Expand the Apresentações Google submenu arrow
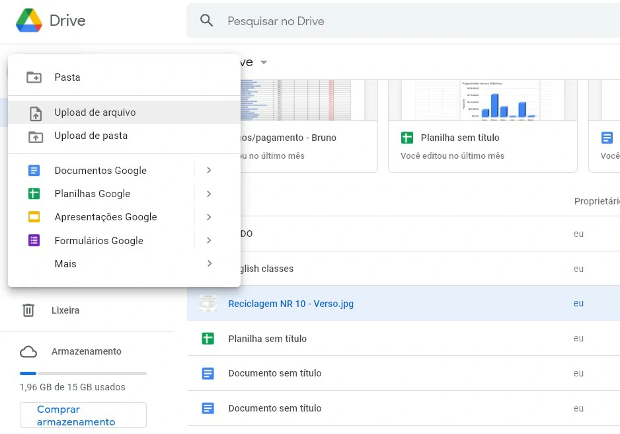 (209, 217)
